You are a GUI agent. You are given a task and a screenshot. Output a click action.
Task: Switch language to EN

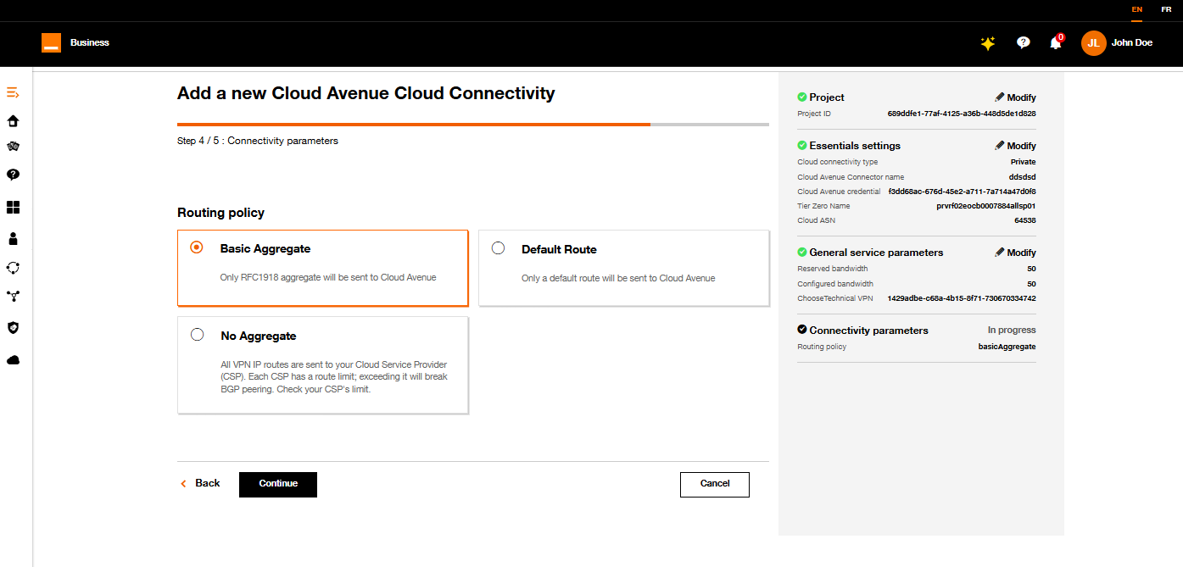(x=1137, y=9)
